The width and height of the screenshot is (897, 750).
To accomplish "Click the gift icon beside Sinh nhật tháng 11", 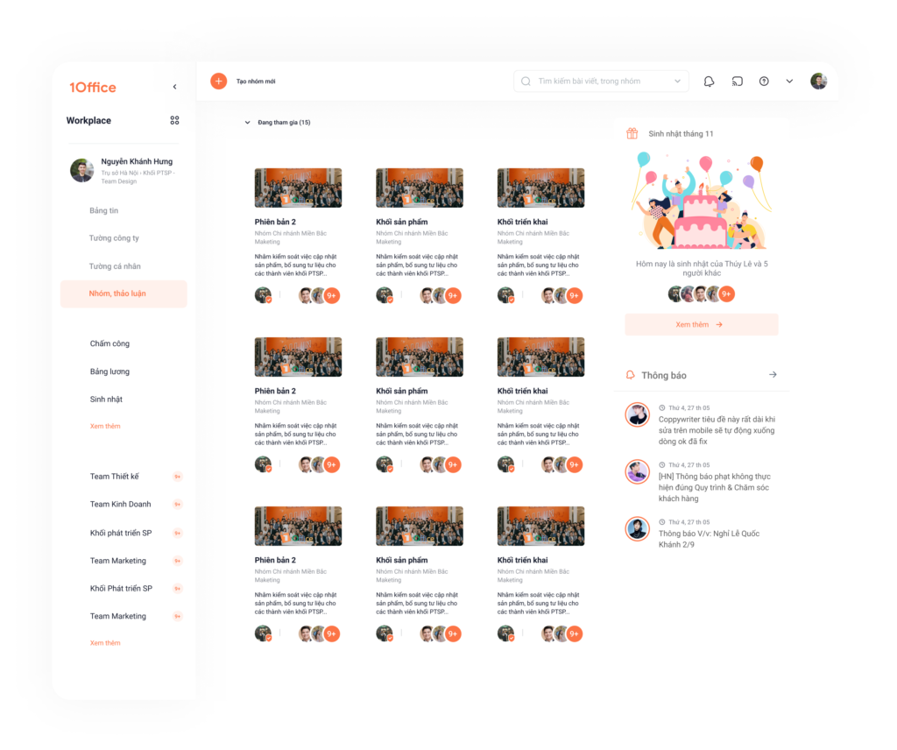I will click(x=632, y=133).
